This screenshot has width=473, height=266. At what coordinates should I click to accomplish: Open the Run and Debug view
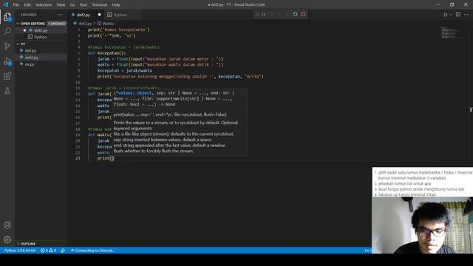[x=7, y=61]
